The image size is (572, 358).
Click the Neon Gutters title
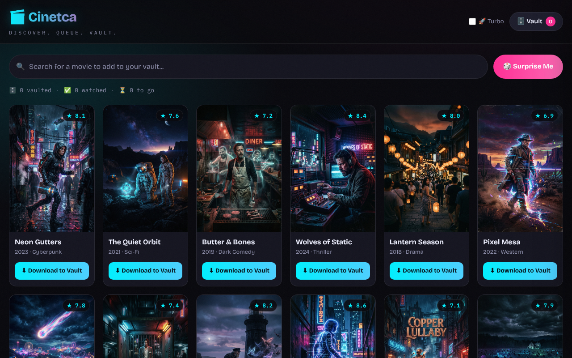[x=38, y=242]
